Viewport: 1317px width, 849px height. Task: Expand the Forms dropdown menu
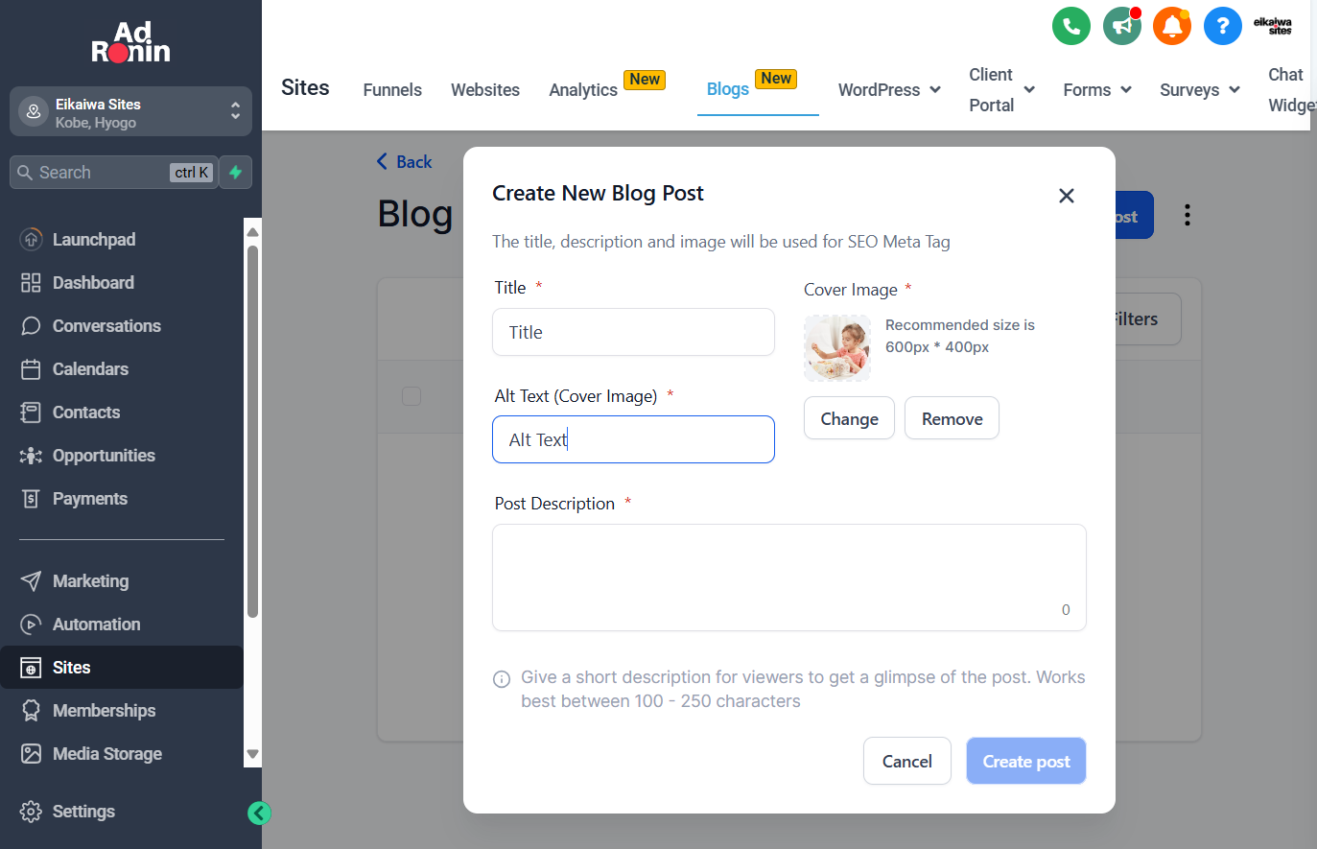[1097, 90]
